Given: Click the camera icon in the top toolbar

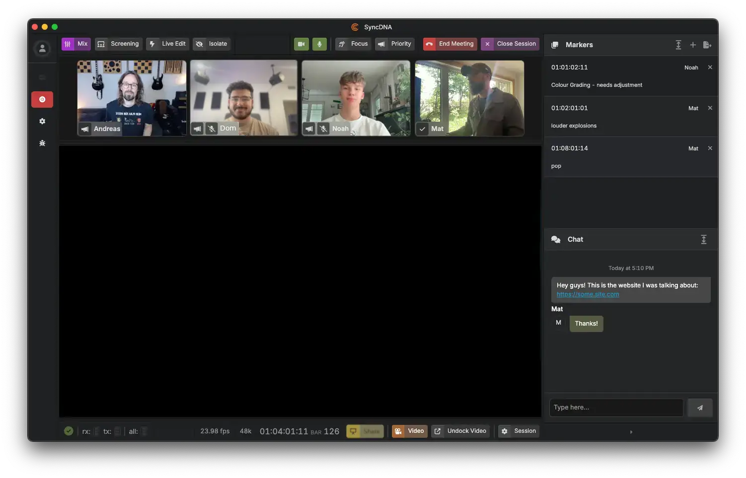Looking at the screenshot, I should [x=301, y=44].
